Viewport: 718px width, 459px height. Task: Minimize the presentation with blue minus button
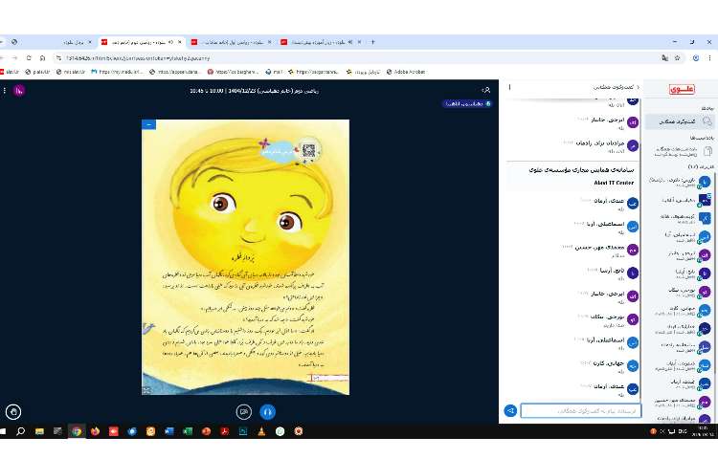coord(148,124)
